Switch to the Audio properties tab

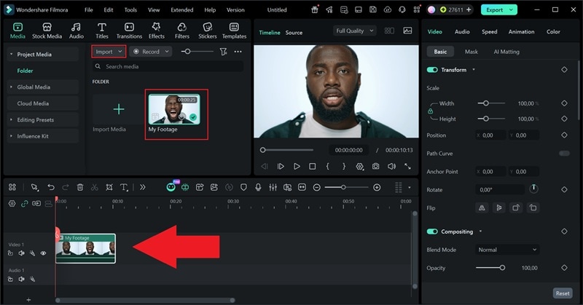click(462, 32)
